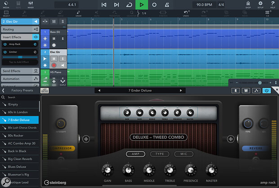Add effect pedal after the amp
279x188 pixels.
[x=230, y=139]
